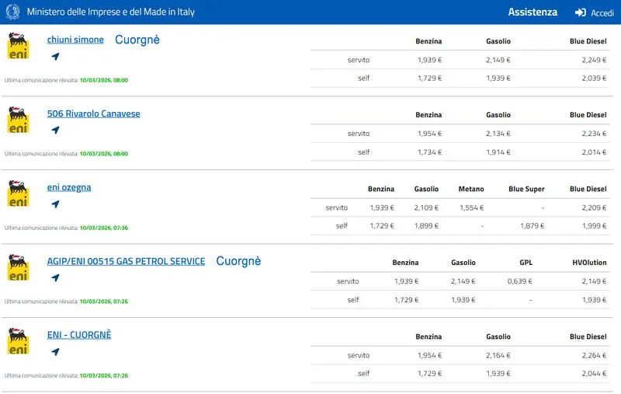Click navigation arrow under 506 Rivarolo Canavese
This screenshot has width=621, height=394.
(55, 131)
